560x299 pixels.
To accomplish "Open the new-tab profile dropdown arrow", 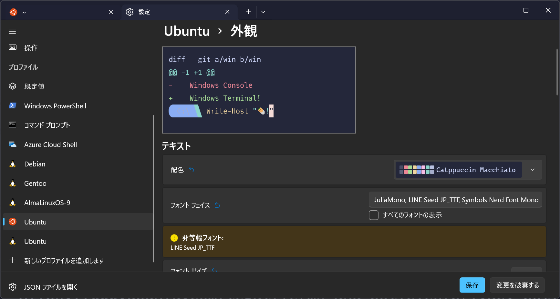I will [263, 12].
